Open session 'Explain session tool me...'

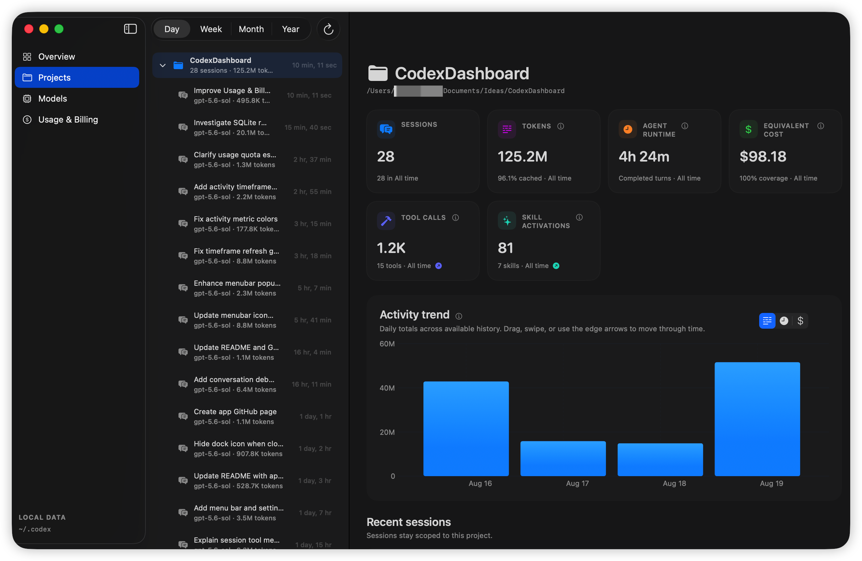[x=247, y=543]
